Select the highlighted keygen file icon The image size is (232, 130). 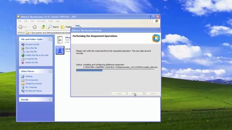pos(60,50)
